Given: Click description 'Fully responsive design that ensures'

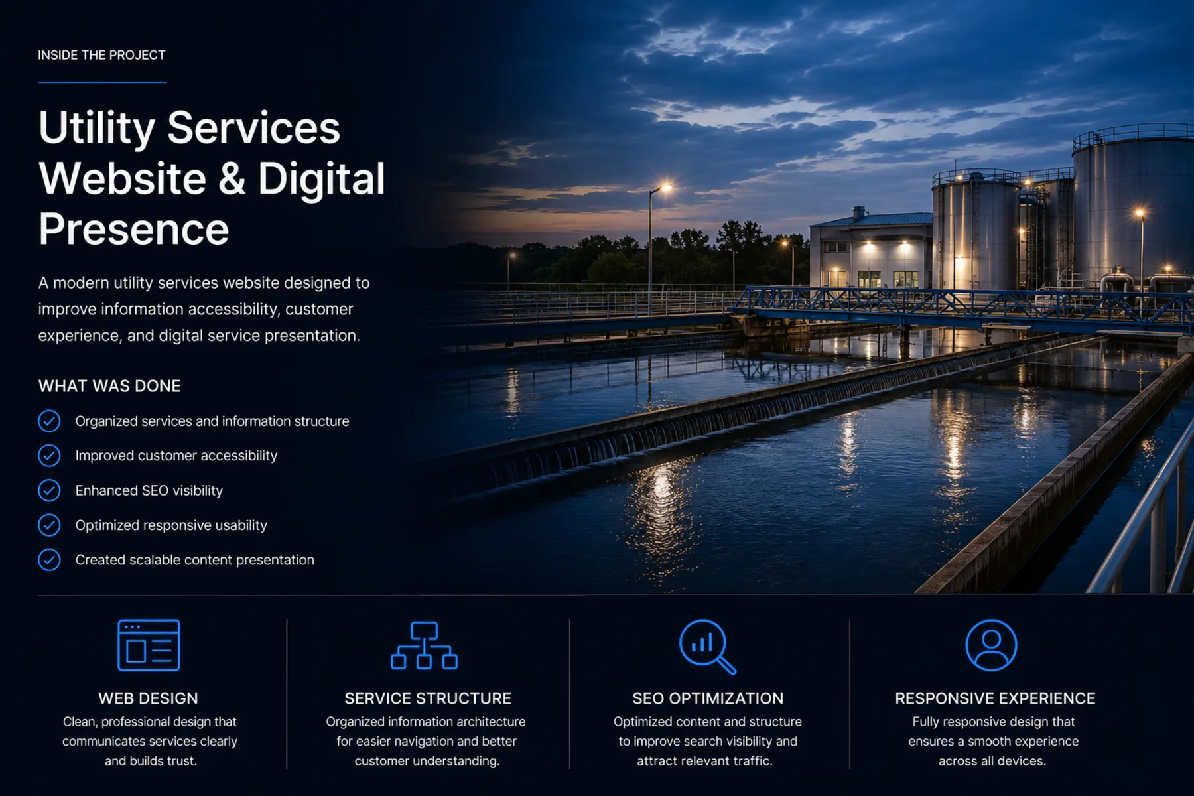Looking at the screenshot, I should 993,741.
